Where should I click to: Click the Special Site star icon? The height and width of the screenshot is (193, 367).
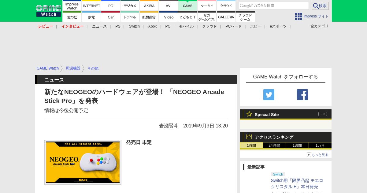(x=249, y=114)
